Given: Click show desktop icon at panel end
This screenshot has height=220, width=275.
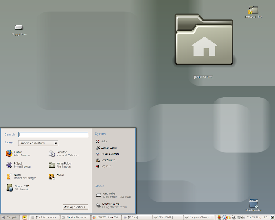Looking at the screenshot, I should tap(272, 217).
